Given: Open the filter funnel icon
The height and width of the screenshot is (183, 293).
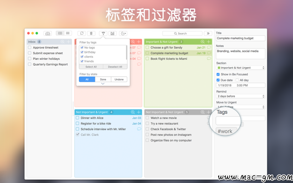Looking at the screenshot, I should [x=103, y=33].
